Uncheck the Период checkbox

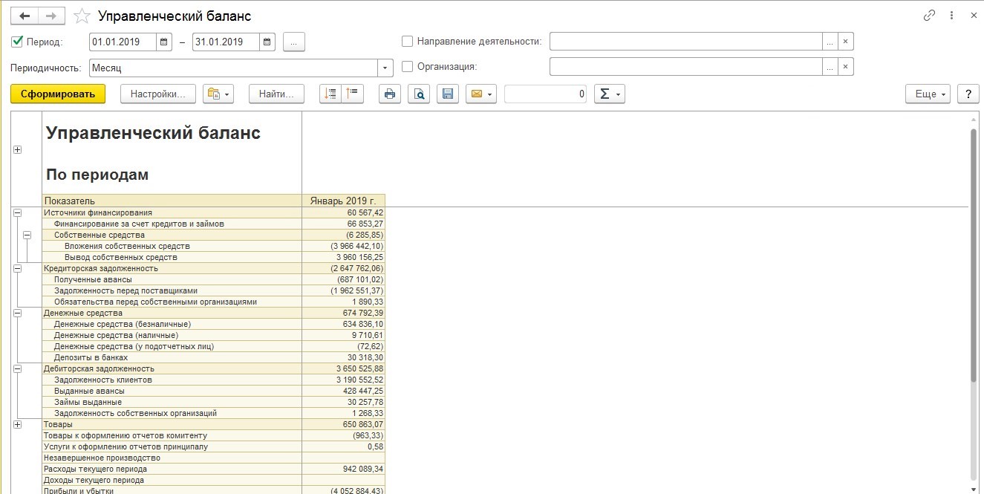click(18, 42)
